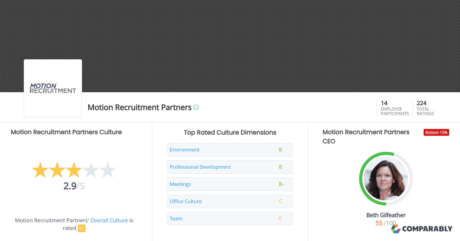Click the third gold star rating icon

pyautogui.click(x=74, y=170)
